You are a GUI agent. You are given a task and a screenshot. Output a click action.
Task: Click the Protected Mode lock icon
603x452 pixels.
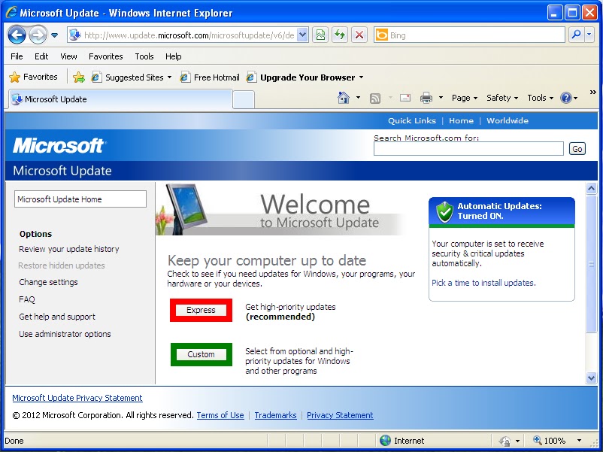[x=505, y=441]
